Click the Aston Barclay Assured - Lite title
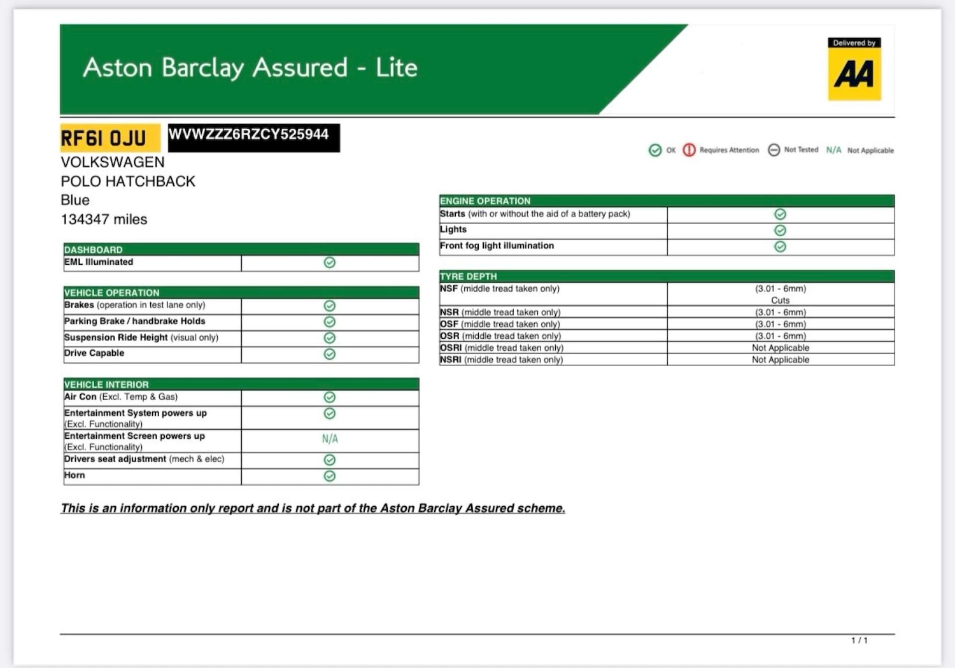 tap(250, 68)
